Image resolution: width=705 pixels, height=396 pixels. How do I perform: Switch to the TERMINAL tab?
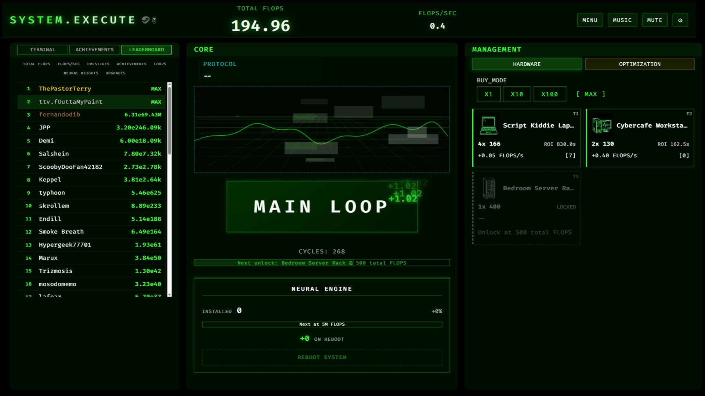[42, 49]
